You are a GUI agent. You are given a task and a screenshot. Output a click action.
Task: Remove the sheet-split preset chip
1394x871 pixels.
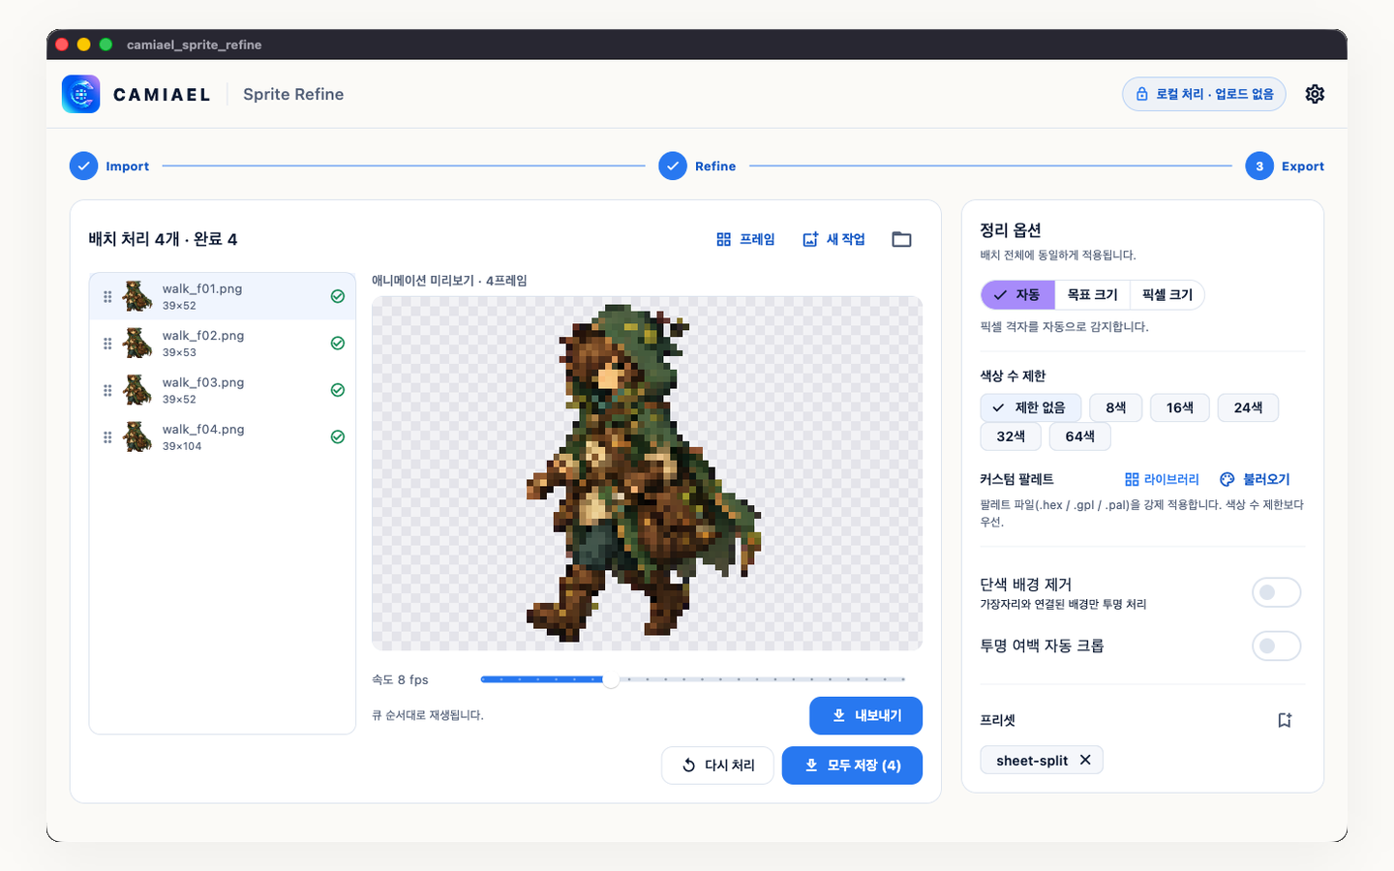pos(1085,760)
